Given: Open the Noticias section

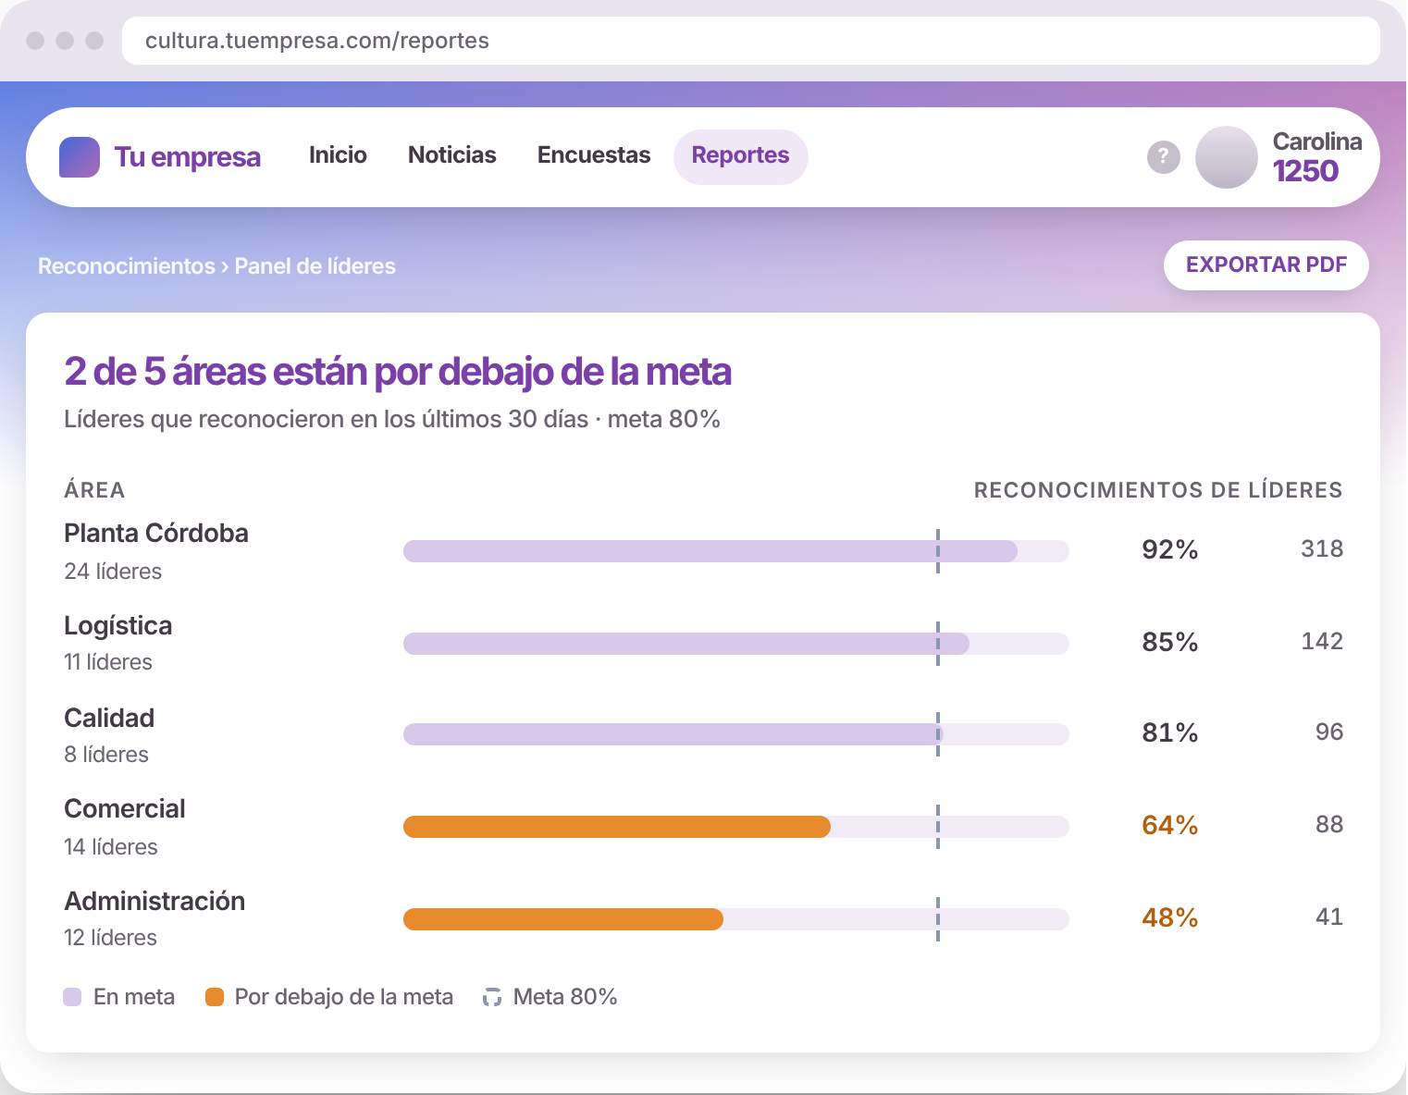Looking at the screenshot, I should click(x=452, y=155).
